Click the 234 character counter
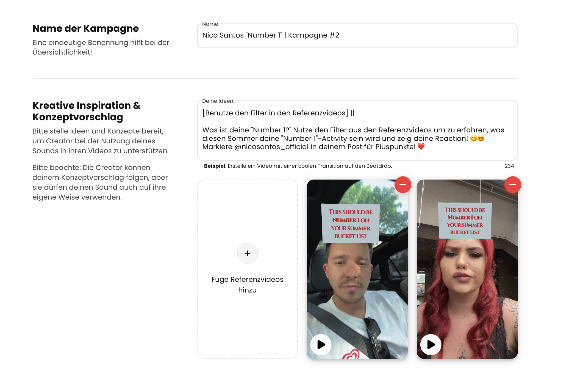Viewport: 583px width, 375px height. [509, 166]
